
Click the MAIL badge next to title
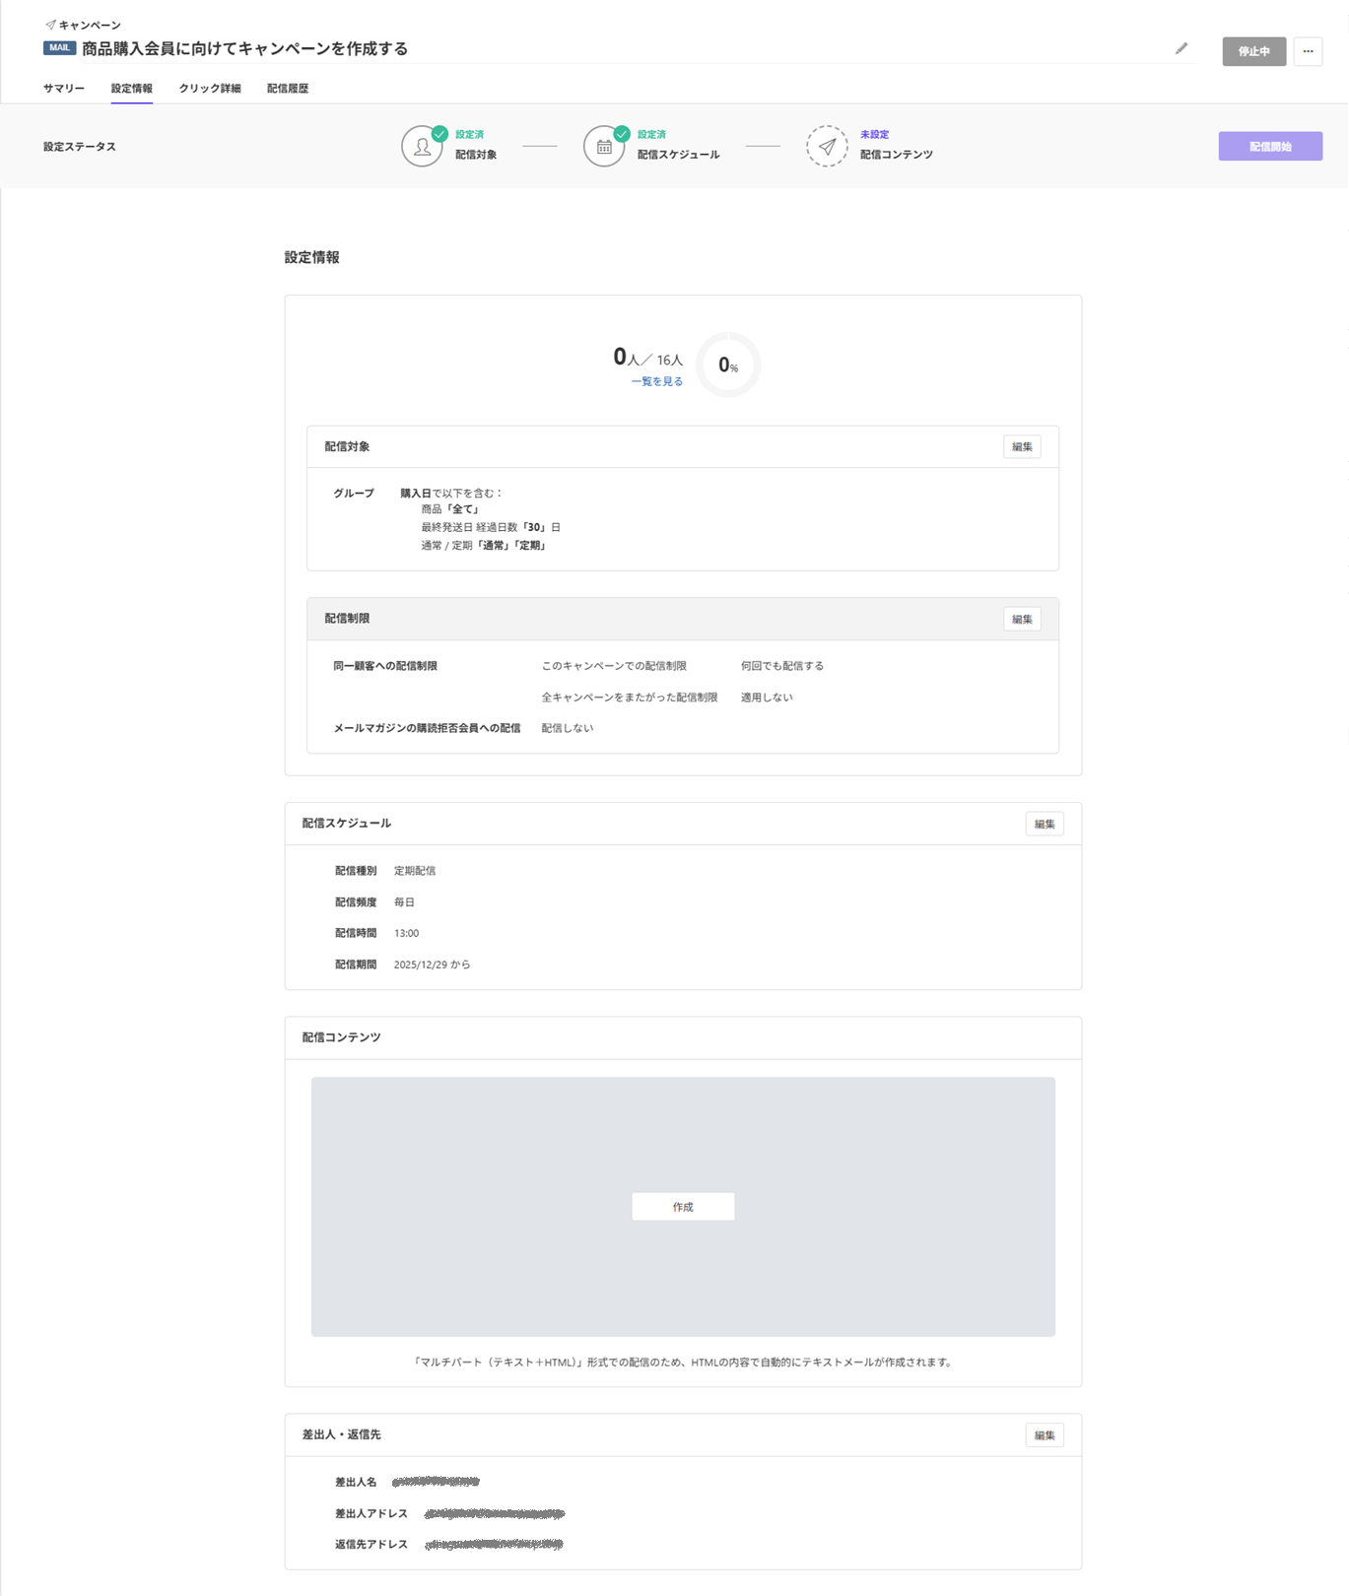click(x=59, y=48)
